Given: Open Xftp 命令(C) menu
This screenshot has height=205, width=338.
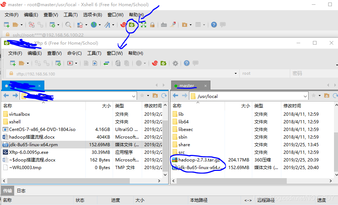Looking at the screenshot, I should 75,53.
